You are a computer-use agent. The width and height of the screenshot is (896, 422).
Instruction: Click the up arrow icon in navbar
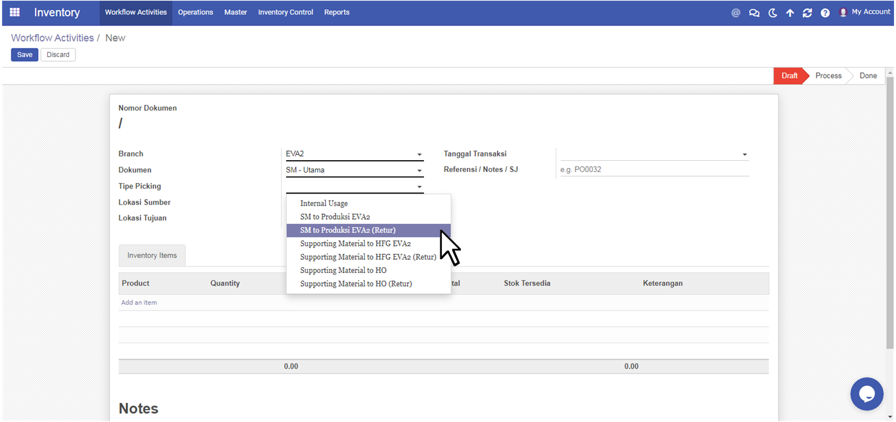pos(790,12)
